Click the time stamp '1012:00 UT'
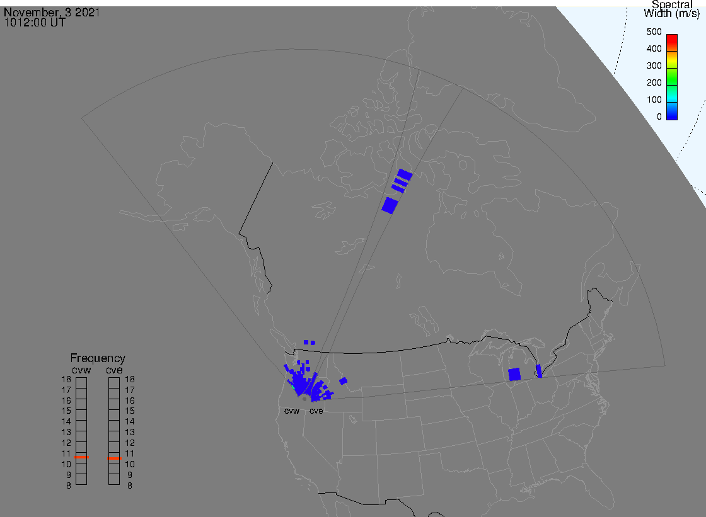 (35, 23)
